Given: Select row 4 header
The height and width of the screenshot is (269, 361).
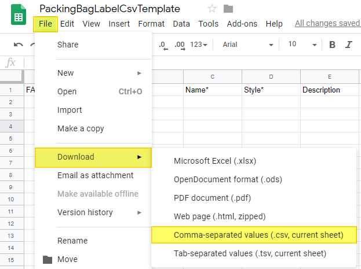Looking at the screenshot, I should [x=12, y=127].
